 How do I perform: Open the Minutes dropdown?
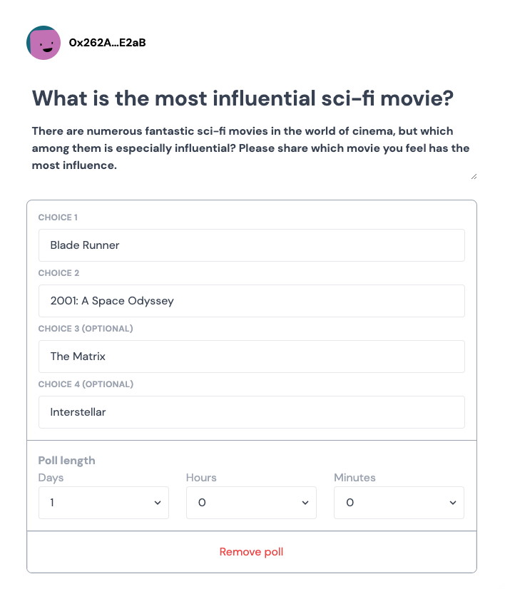[x=399, y=503]
